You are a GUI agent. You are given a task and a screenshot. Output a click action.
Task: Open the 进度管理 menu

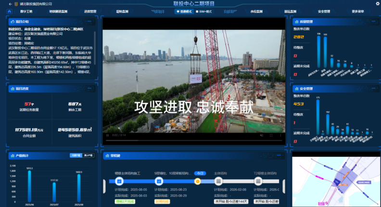pyautogui.click(x=90, y=11)
